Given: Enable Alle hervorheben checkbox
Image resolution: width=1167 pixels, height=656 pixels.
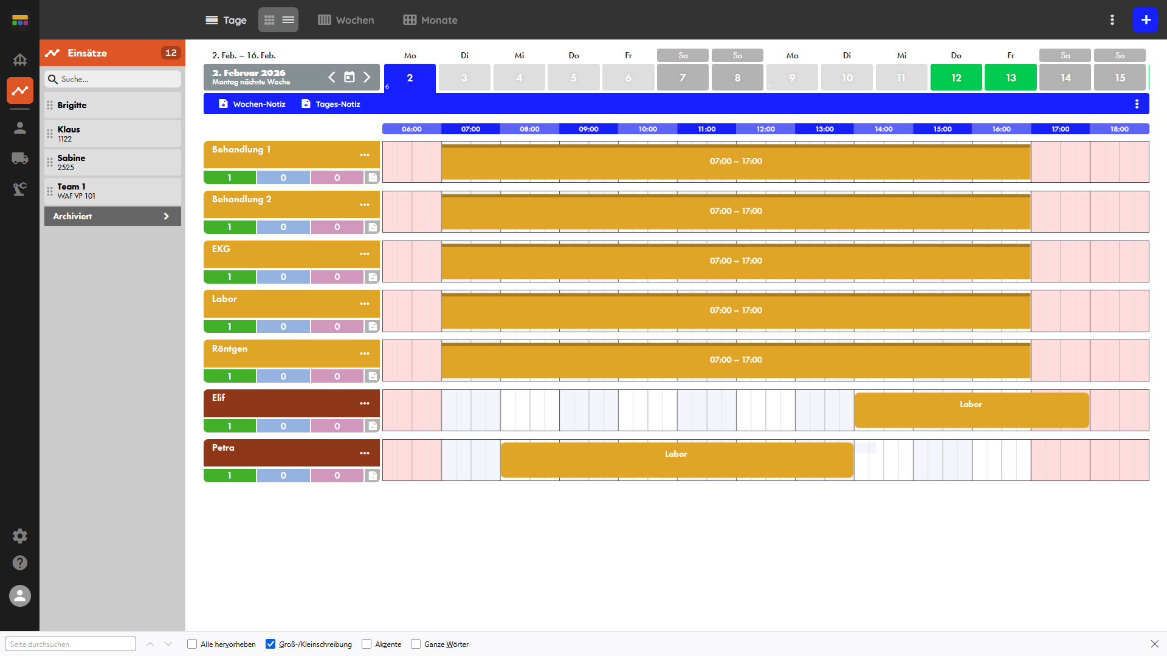Looking at the screenshot, I should [x=192, y=644].
